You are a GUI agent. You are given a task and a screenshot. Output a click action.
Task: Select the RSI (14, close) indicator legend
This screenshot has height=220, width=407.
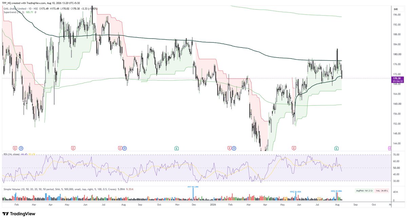[11, 154]
